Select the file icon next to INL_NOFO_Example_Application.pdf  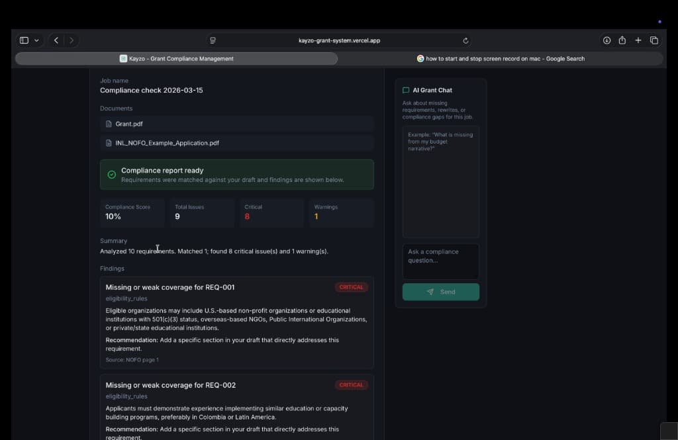(x=109, y=142)
